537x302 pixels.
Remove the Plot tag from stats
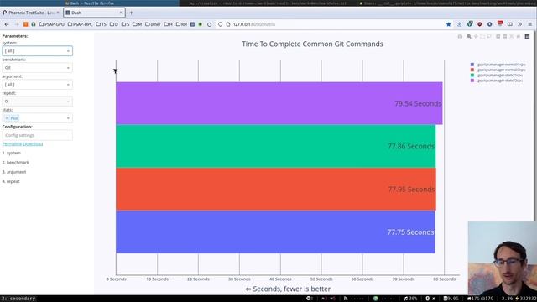coord(7,118)
